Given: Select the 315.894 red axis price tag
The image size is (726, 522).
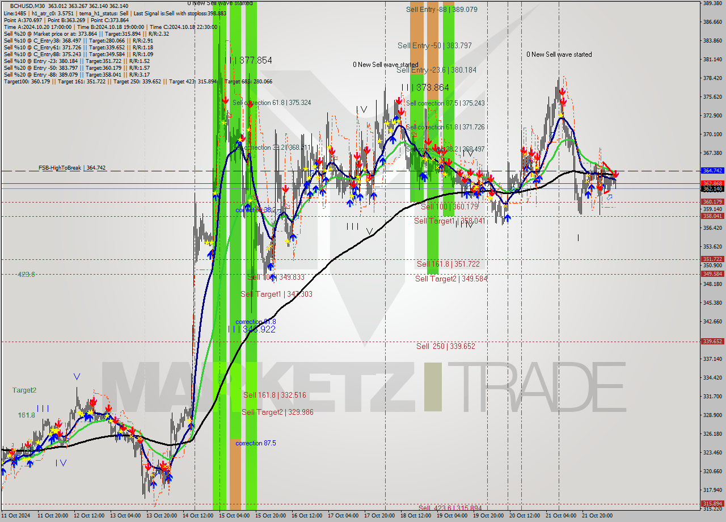Looking at the screenshot, I should 712,504.
